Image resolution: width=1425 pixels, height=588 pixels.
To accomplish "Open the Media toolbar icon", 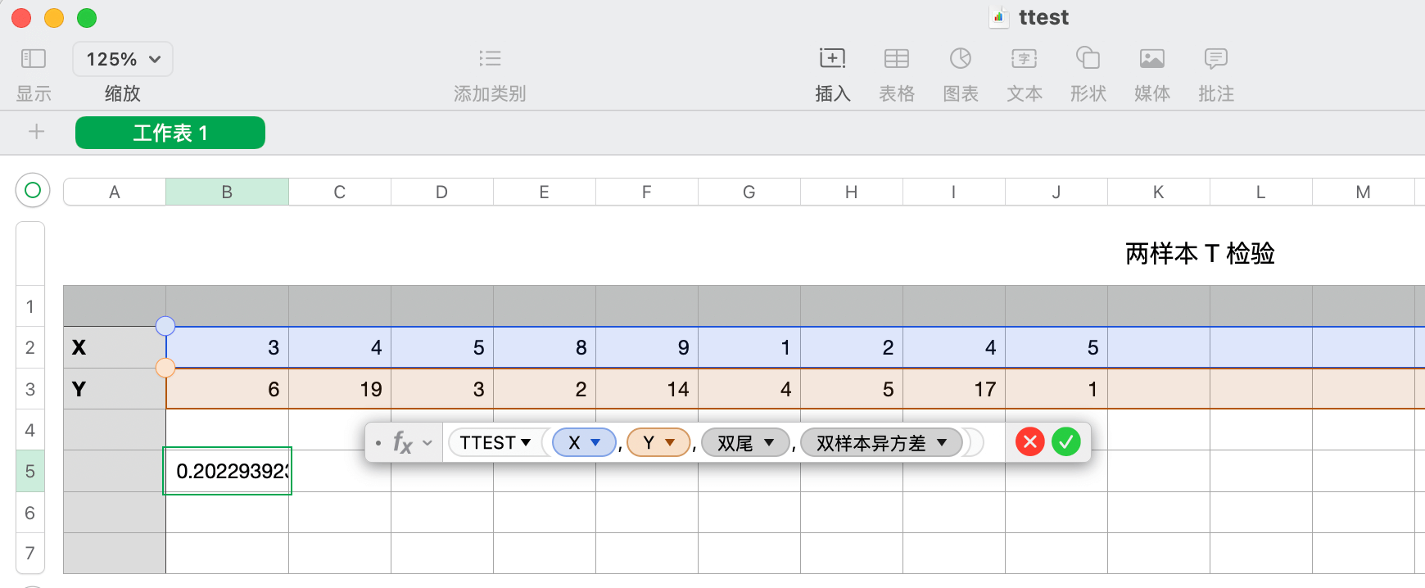I will tap(1151, 59).
